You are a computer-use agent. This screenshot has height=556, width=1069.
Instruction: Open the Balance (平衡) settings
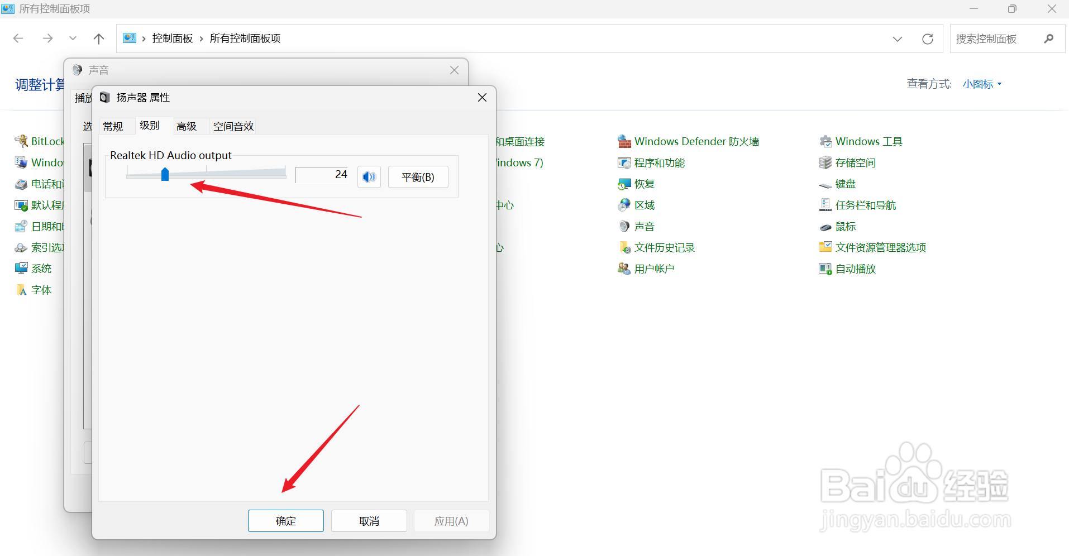coord(418,177)
